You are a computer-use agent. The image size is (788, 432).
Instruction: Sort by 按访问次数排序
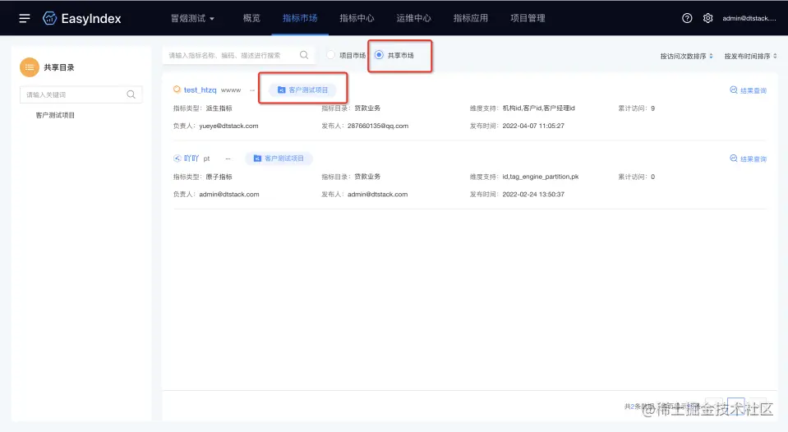686,57
